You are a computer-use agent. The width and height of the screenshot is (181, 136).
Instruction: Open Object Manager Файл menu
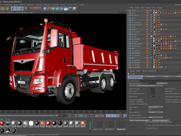(132, 8)
